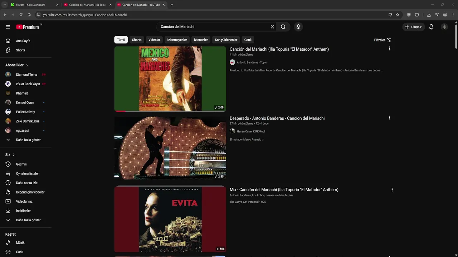Open first result video title
This screenshot has height=257, width=458.
point(279,49)
